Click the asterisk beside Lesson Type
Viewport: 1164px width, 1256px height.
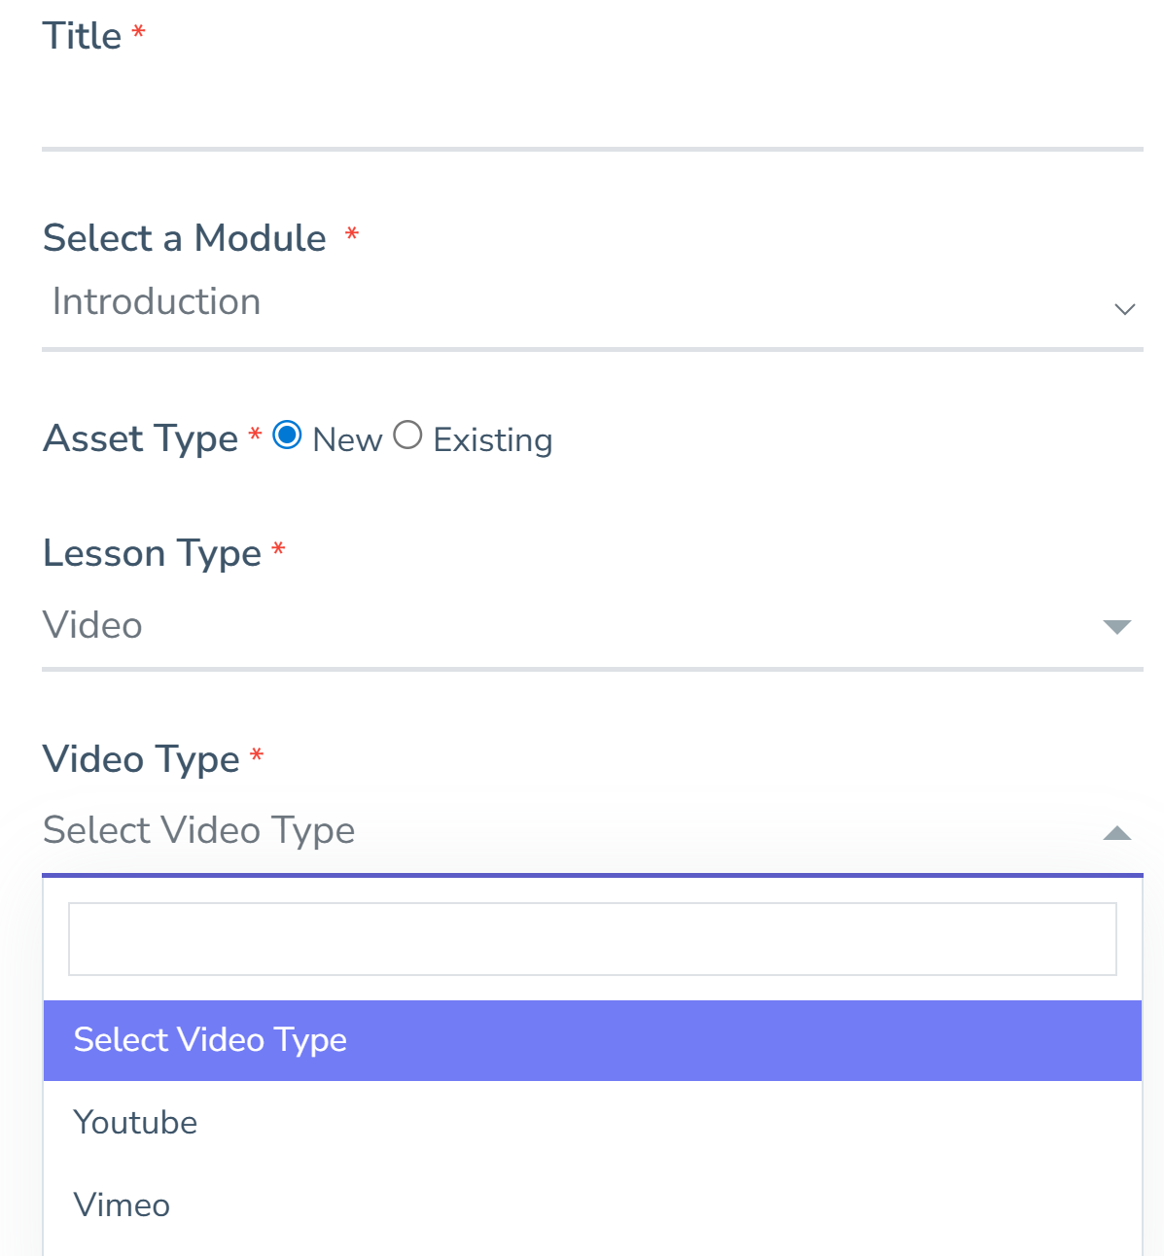pos(278,549)
